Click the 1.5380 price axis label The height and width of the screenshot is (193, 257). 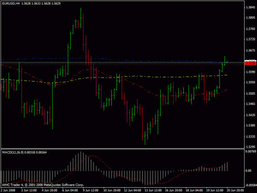(x=250, y=125)
